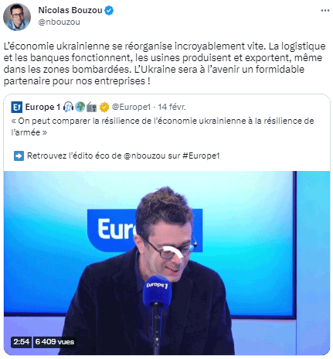Click the @nbouzou mention in quoted tweet
Viewport: 333px width, 359px height.
pyautogui.click(x=144, y=156)
